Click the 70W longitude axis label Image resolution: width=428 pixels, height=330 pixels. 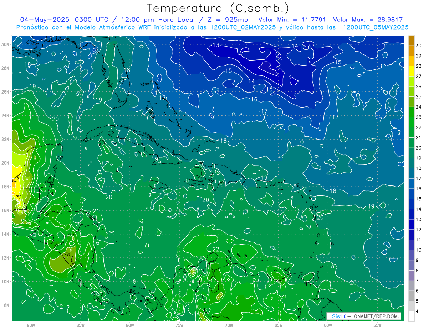pos(229,325)
